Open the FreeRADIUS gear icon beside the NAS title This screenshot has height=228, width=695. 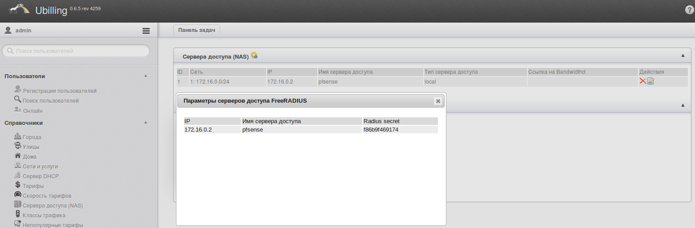point(254,56)
